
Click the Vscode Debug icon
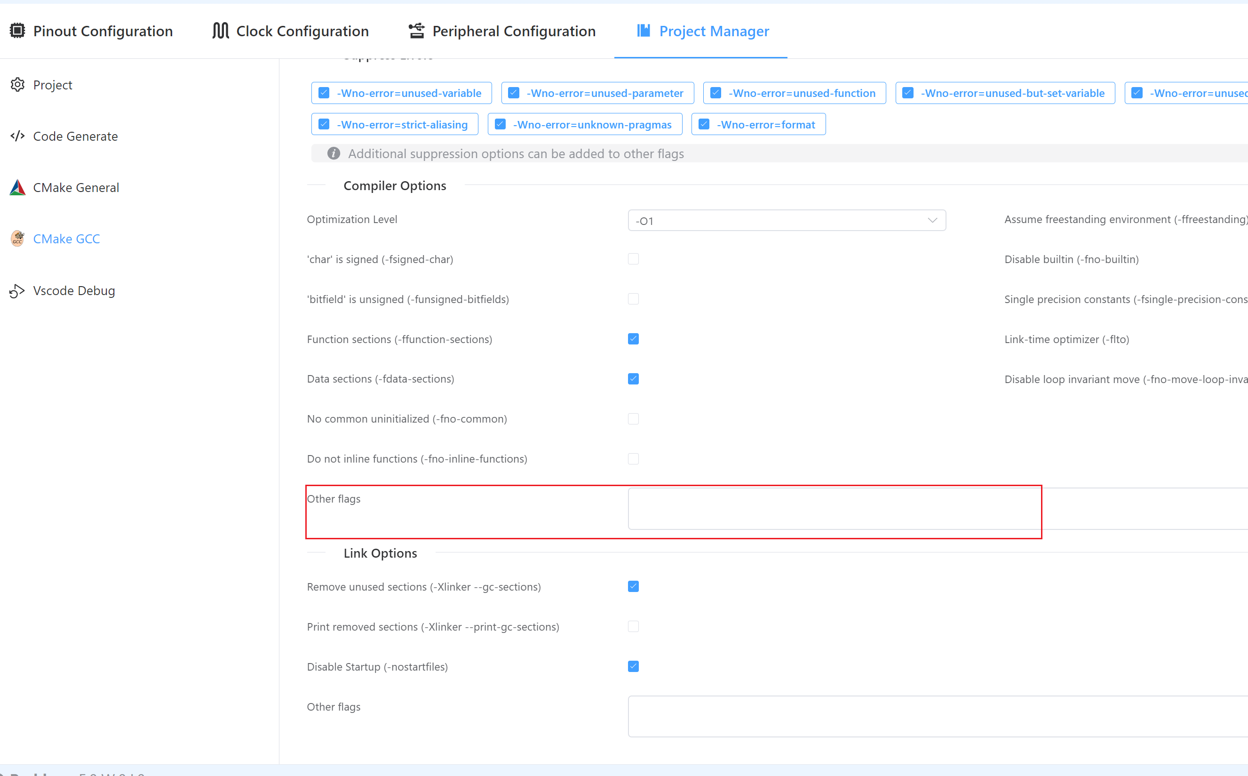click(17, 290)
